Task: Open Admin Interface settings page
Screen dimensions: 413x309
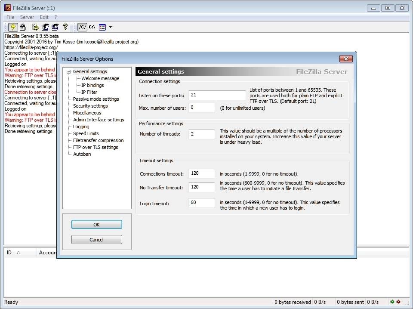Action: click(99, 120)
